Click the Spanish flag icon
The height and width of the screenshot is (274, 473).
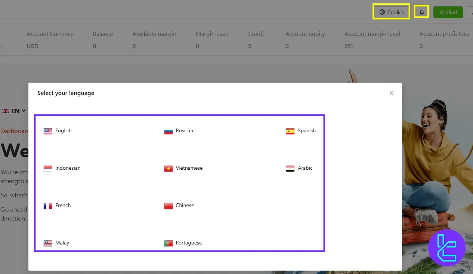coord(290,131)
